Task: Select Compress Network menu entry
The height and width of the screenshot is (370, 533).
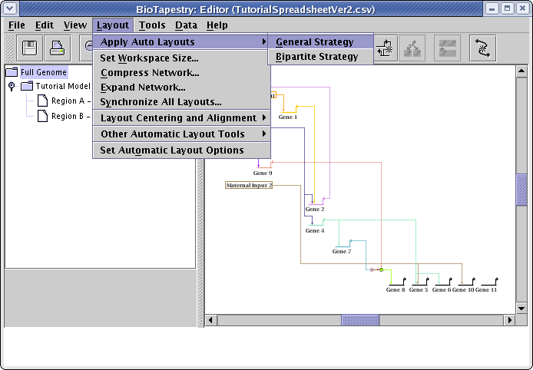Action: 150,73
